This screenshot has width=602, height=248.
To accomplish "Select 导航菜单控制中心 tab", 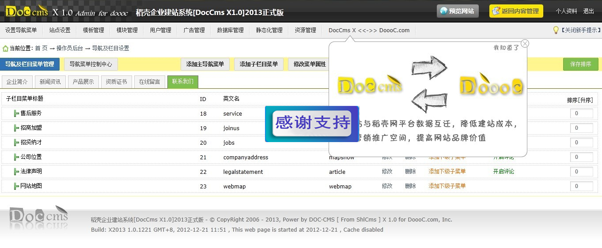I will [91, 64].
